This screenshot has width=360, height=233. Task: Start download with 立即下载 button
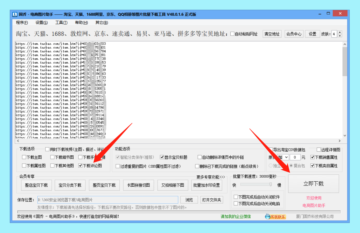(314, 184)
